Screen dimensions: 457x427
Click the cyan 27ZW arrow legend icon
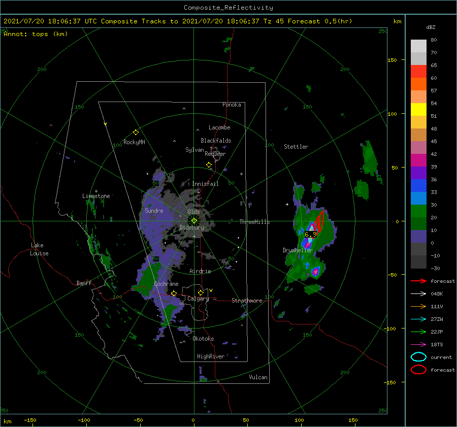click(x=418, y=319)
